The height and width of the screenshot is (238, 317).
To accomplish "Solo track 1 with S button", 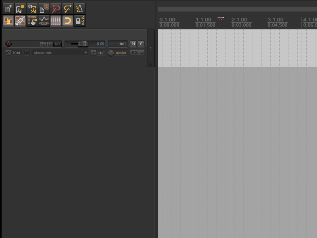I will click(x=141, y=44).
